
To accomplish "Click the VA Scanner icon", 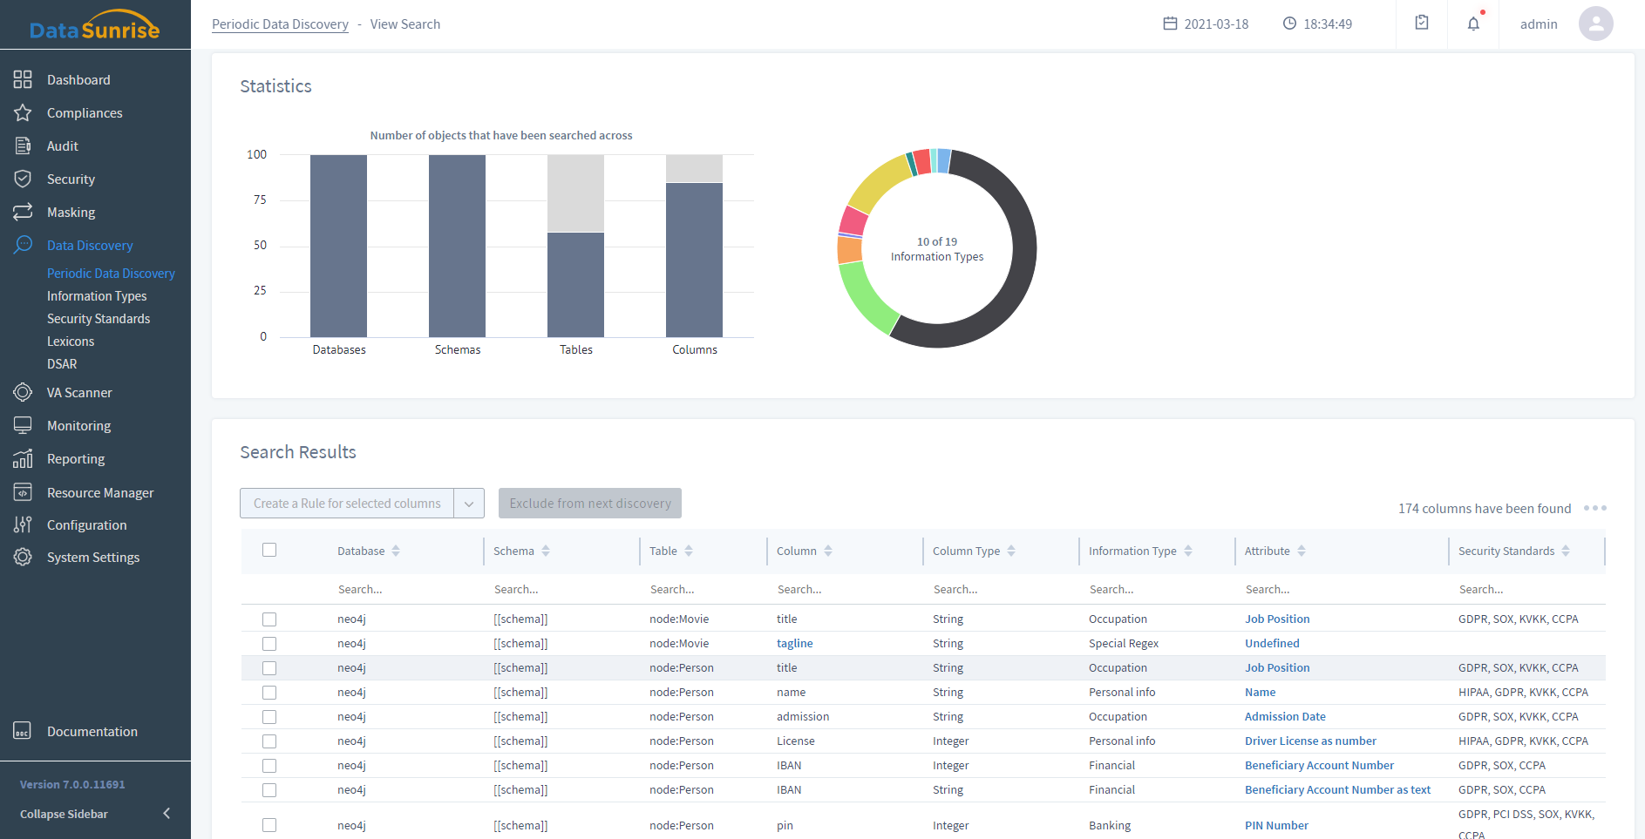I will click(23, 393).
